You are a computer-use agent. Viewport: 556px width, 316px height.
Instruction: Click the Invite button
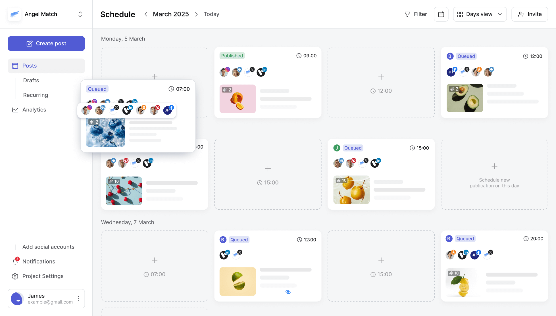tap(530, 14)
